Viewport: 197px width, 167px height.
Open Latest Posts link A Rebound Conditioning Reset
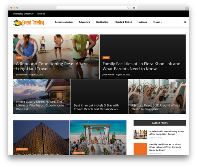pos(167,133)
